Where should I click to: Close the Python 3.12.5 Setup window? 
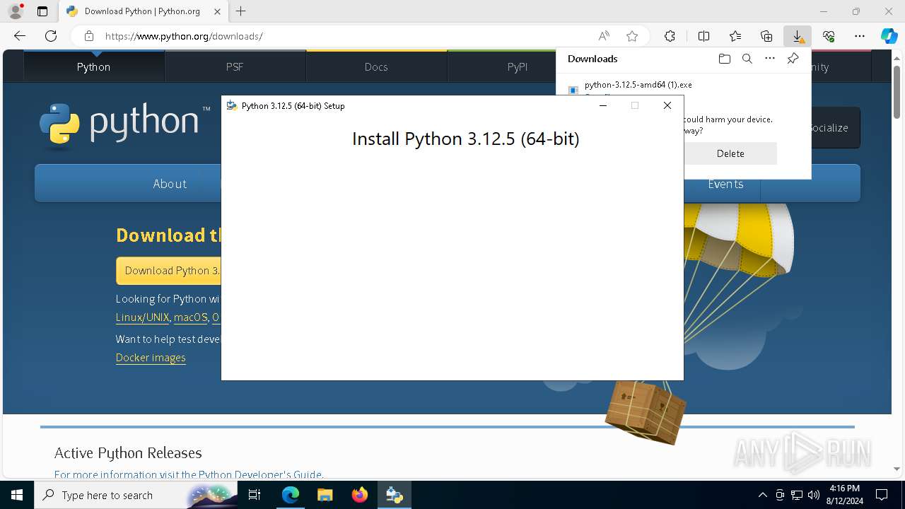tap(667, 105)
